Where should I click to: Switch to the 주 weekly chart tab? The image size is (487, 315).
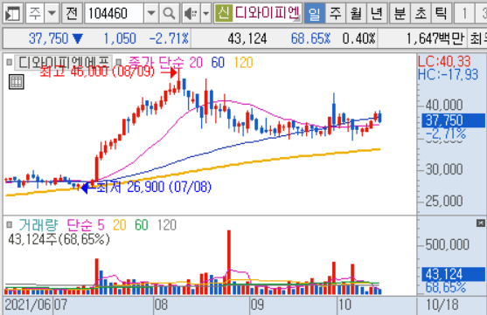(335, 13)
